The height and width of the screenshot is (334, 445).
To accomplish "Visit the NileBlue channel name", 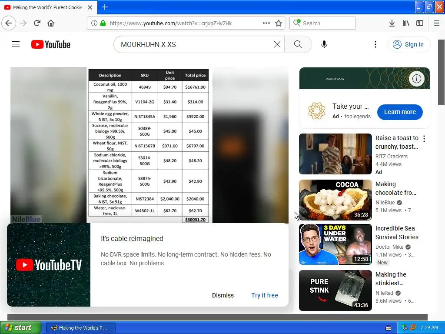I will click(385, 203).
